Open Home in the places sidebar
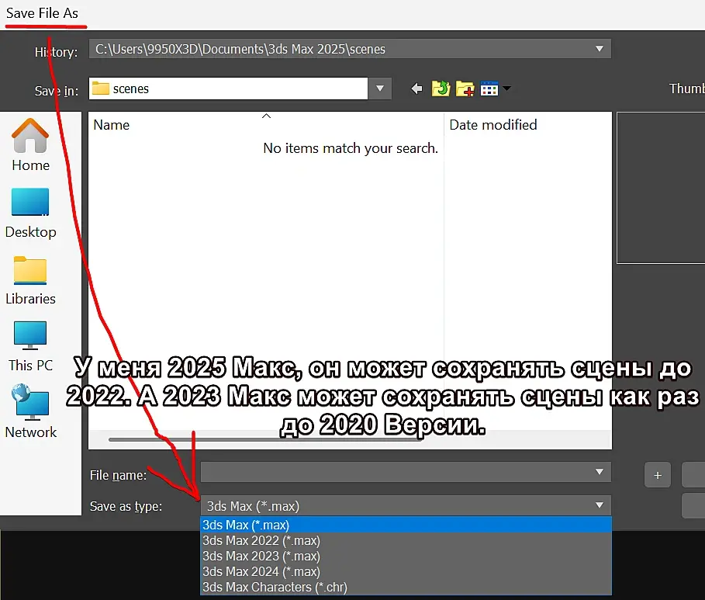 coord(30,144)
